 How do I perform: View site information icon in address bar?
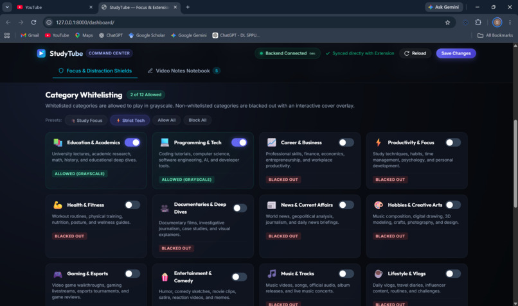point(49,22)
